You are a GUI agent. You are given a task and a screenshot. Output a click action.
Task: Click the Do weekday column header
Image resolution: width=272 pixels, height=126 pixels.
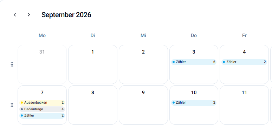(194, 35)
